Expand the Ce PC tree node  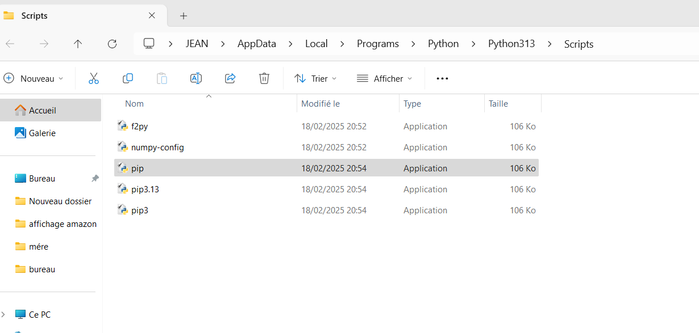tap(5, 314)
